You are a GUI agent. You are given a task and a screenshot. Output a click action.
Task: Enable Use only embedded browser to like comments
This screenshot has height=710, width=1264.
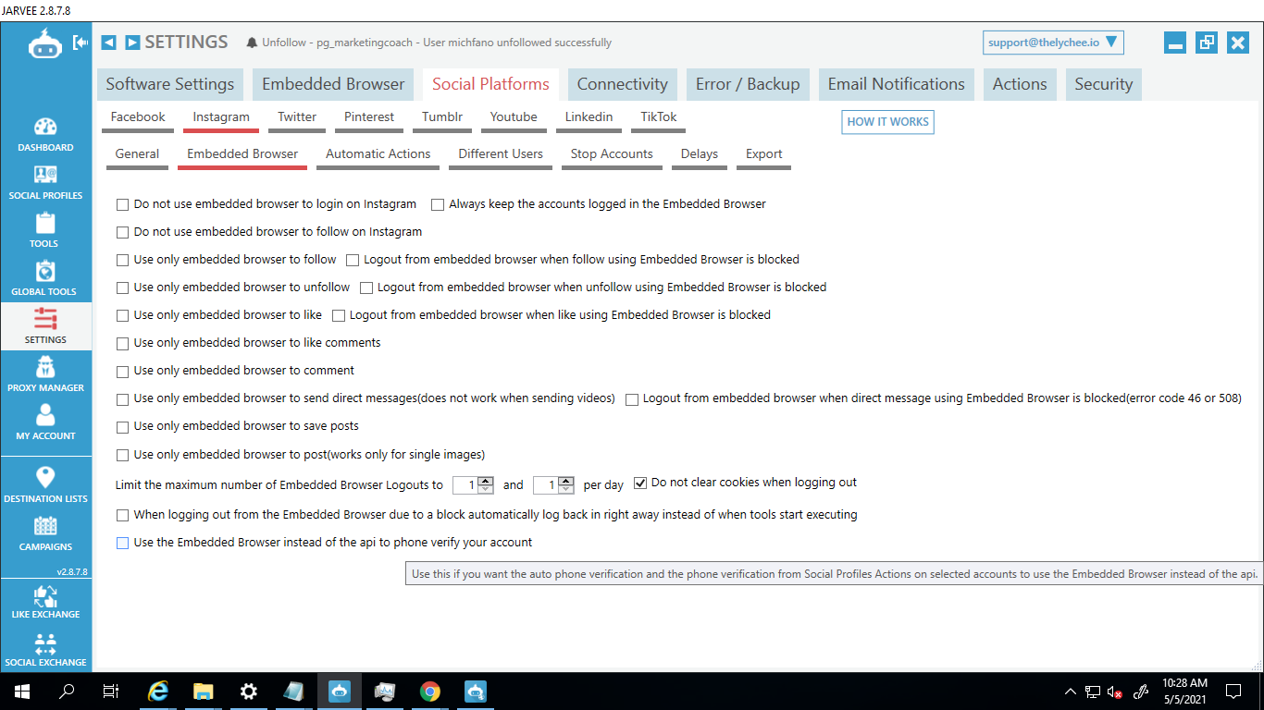pos(122,343)
